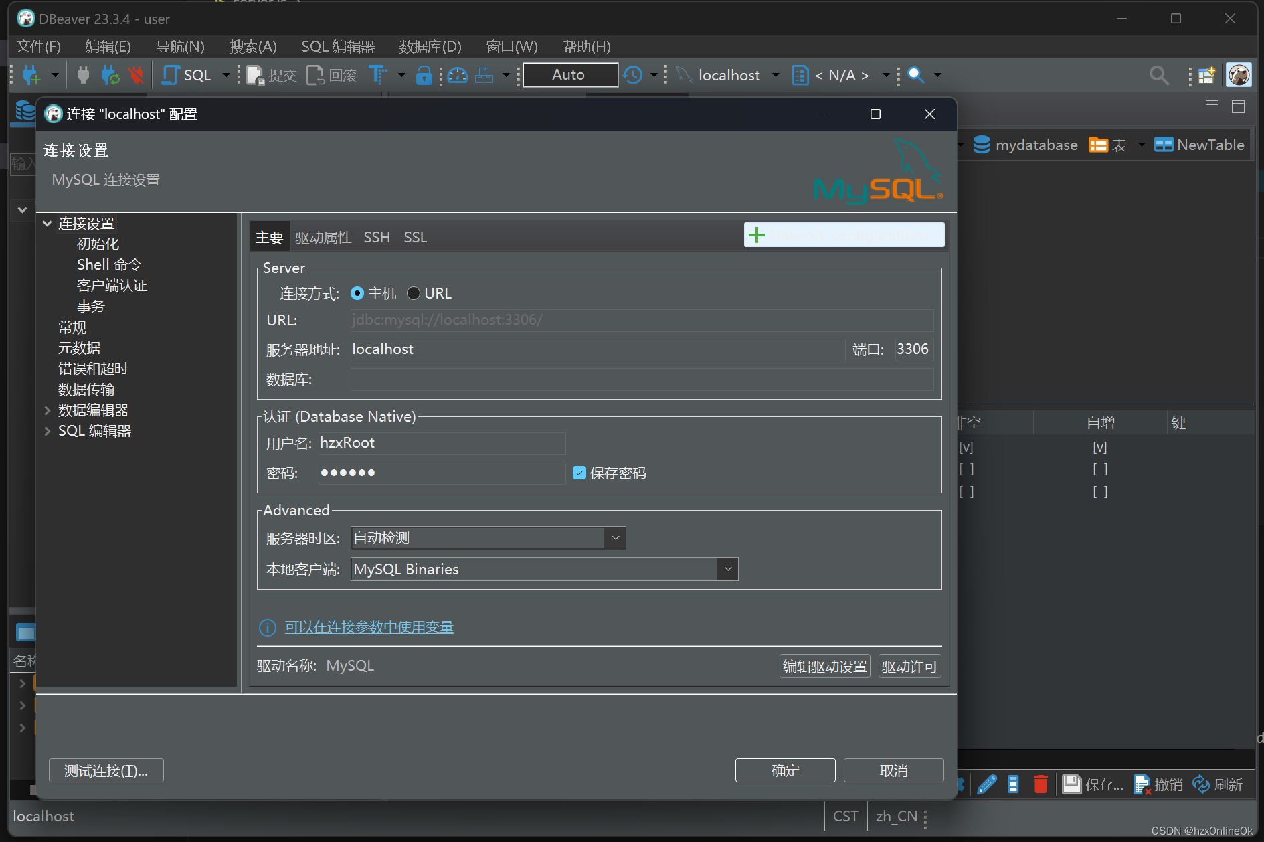Click the 编辑驱动设置 button
This screenshot has height=842, width=1264.
tap(825, 666)
